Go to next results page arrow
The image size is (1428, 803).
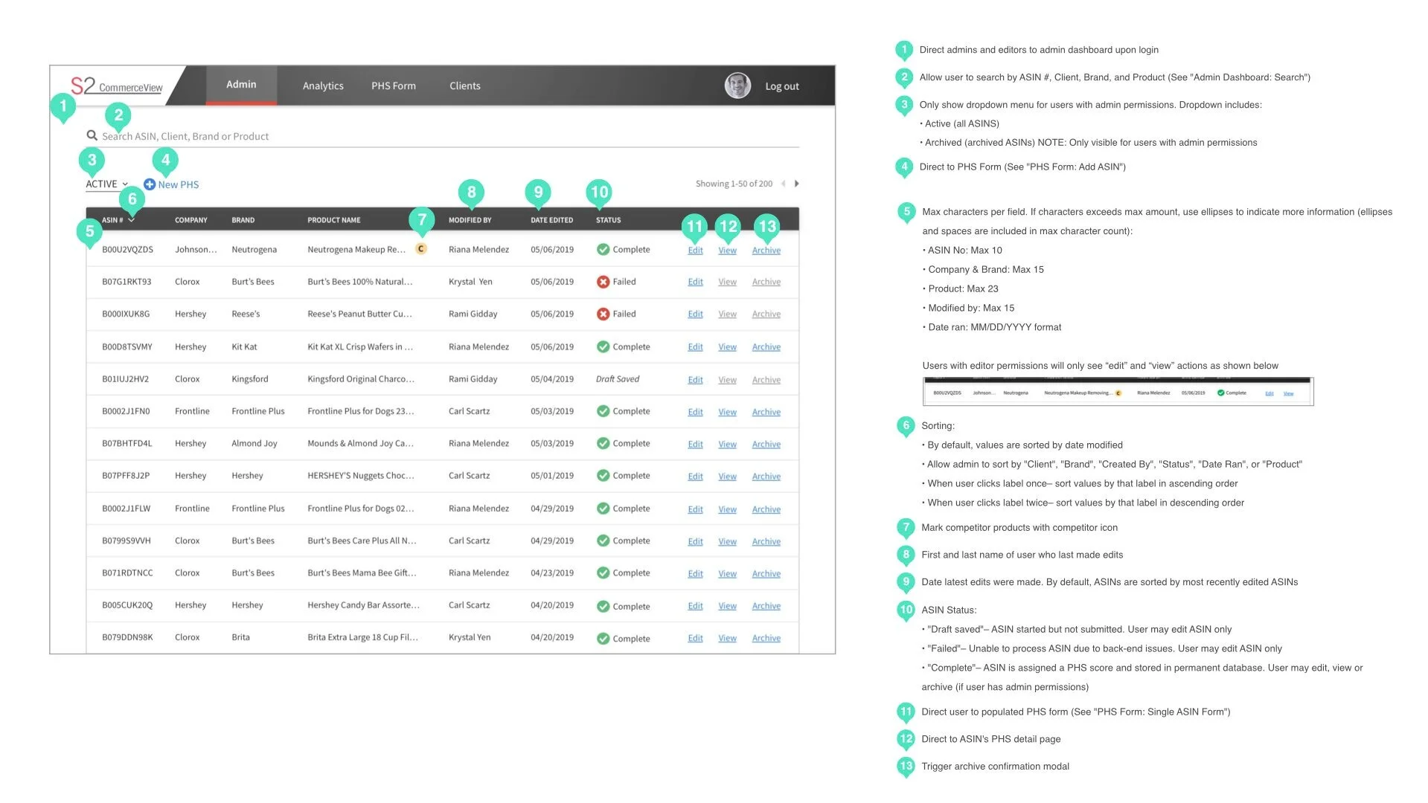tap(797, 184)
